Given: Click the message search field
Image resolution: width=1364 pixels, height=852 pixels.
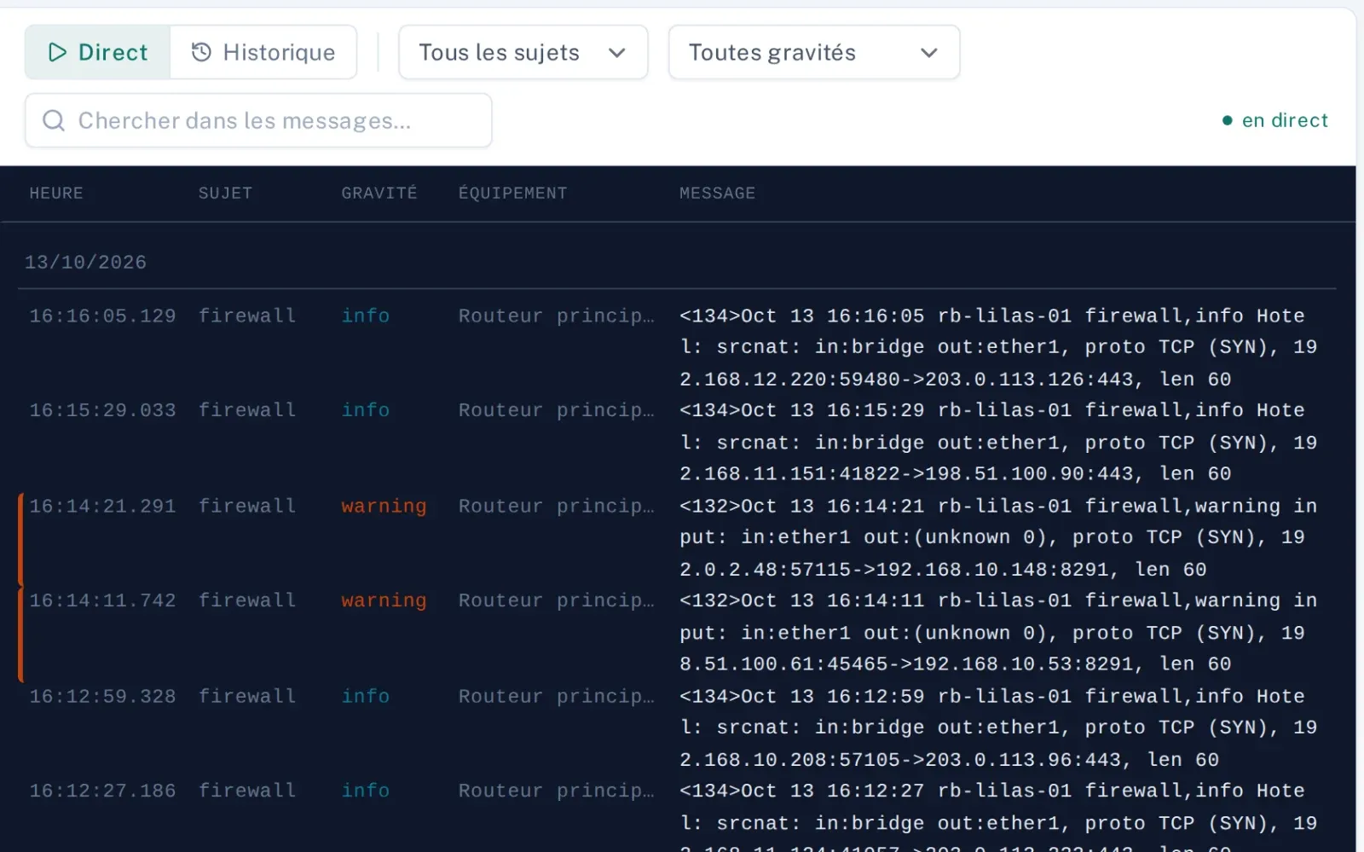Looking at the screenshot, I should coord(258,120).
